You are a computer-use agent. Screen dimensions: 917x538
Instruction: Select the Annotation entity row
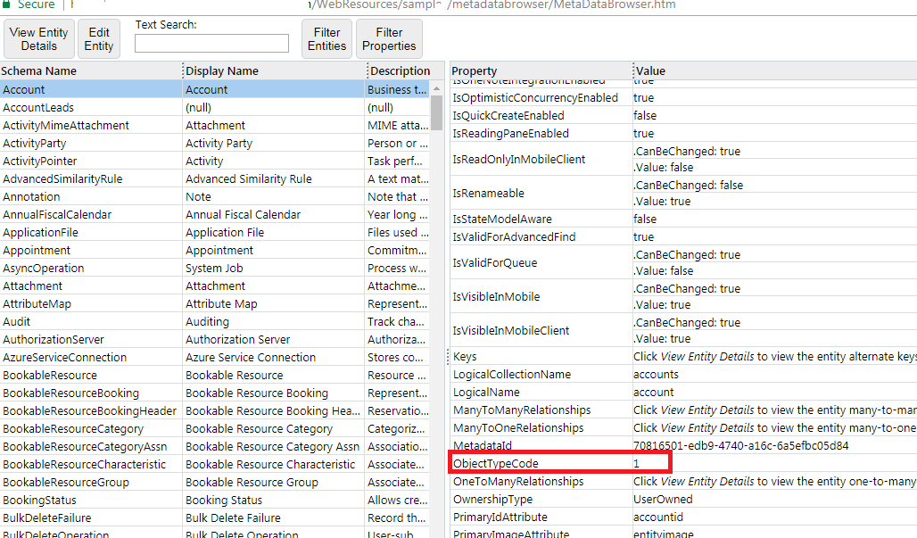click(x=89, y=196)
